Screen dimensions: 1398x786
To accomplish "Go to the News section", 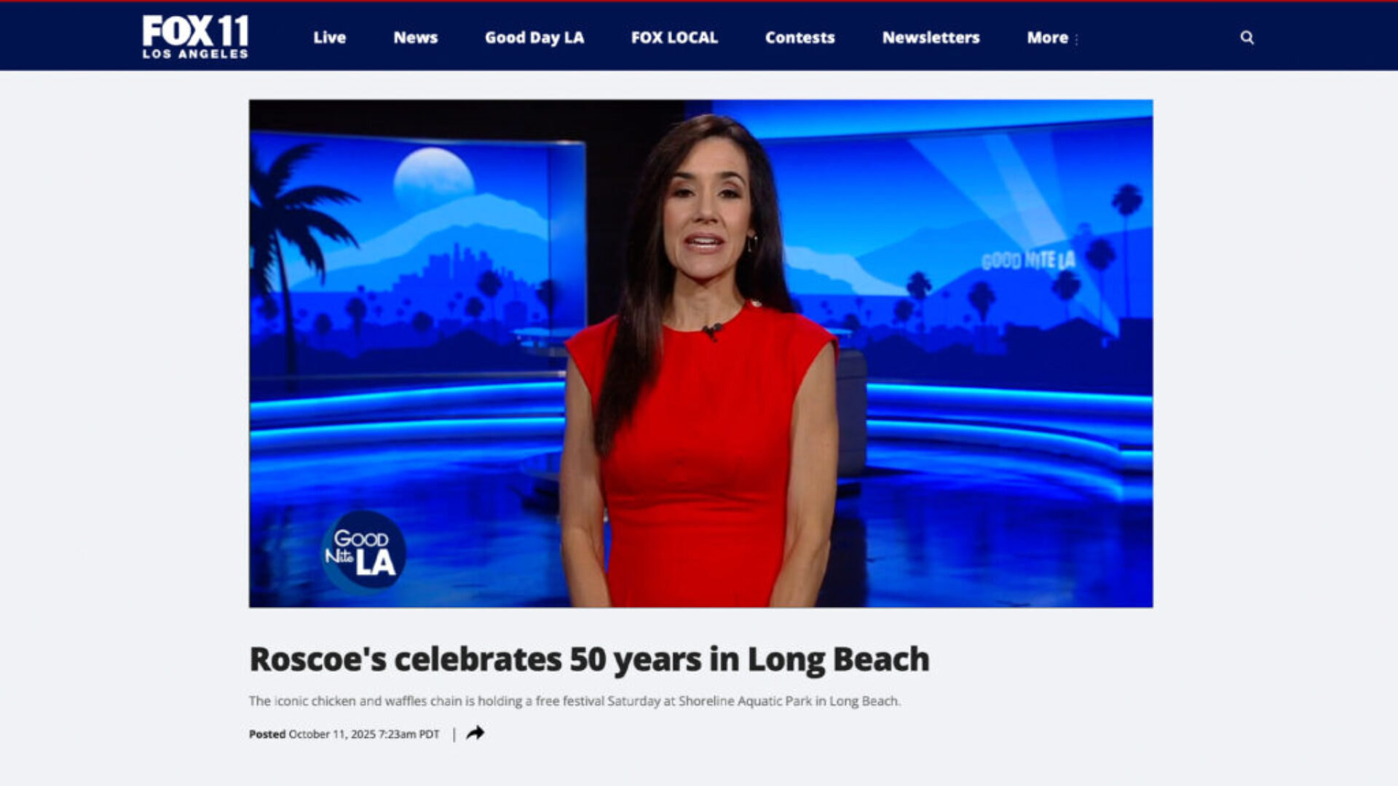I will point(415,38).
